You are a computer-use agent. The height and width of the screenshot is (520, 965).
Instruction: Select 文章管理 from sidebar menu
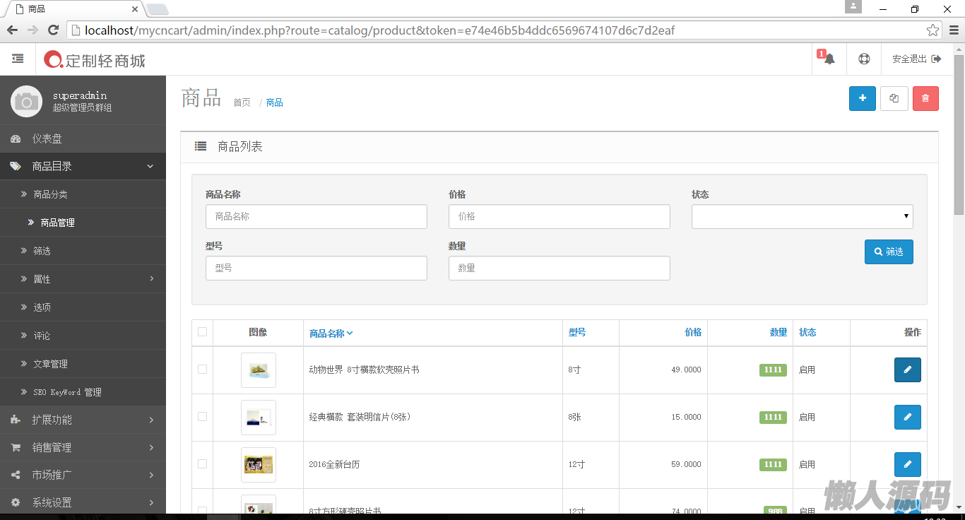click(50, 364)
